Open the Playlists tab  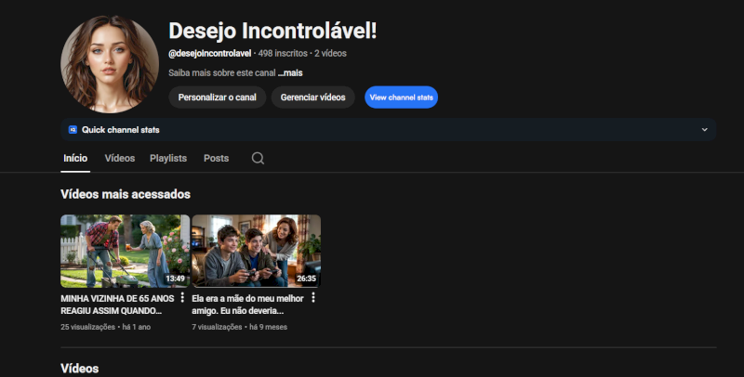pyautogui.click(x=168, y=158)
